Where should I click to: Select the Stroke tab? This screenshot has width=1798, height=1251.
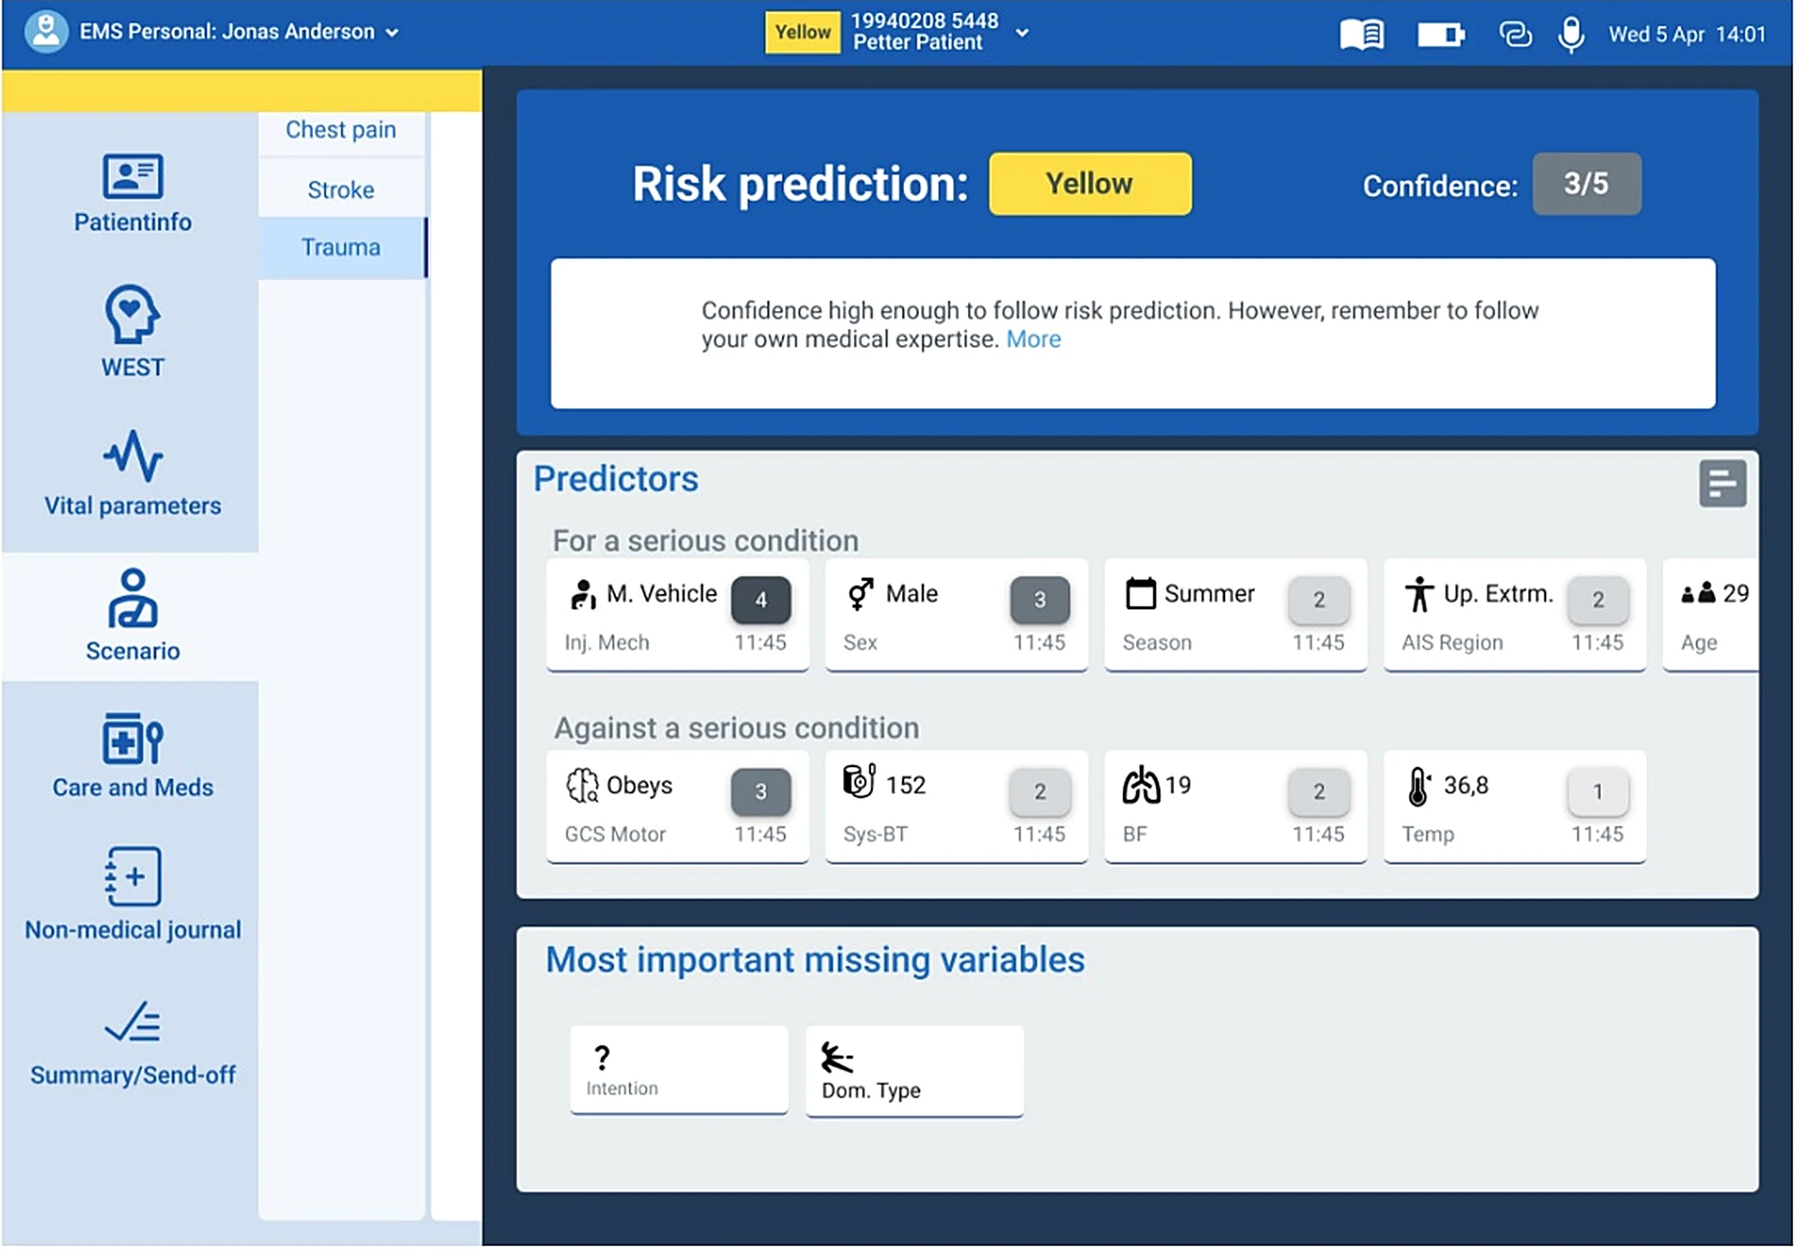[341, 190]
